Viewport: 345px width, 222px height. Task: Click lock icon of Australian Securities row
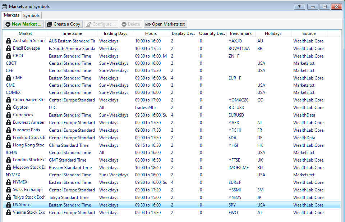(x=8, y=41)
